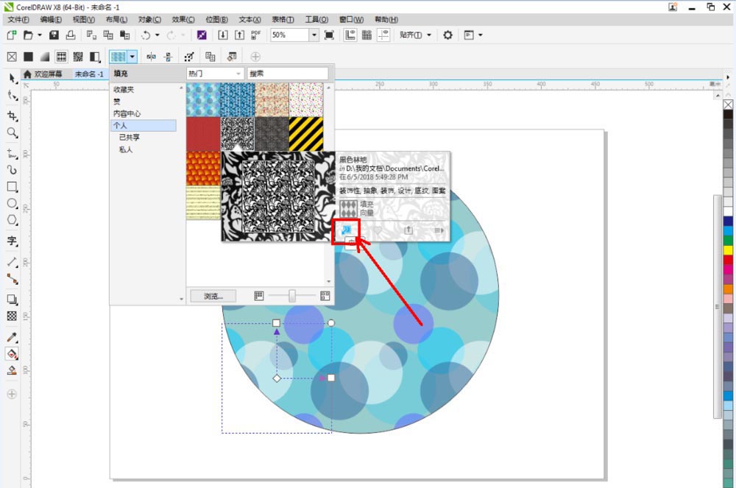Pick the red swatch in color palette
This screenshot has width=736, height=488.
click(x=728, y=260)
